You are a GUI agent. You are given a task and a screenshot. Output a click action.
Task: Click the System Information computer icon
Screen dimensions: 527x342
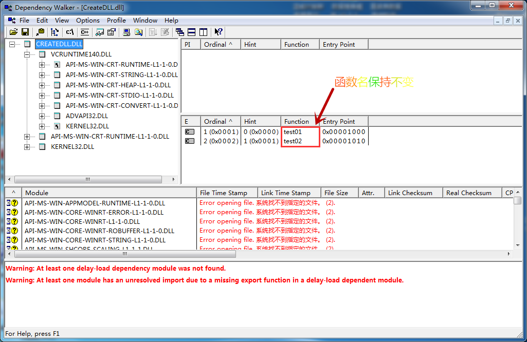pyautogui.click(x=126, y=32)
